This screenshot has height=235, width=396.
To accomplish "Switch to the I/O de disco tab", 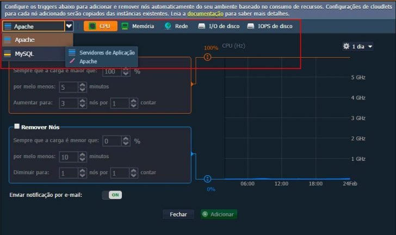I will pos(219,26).
